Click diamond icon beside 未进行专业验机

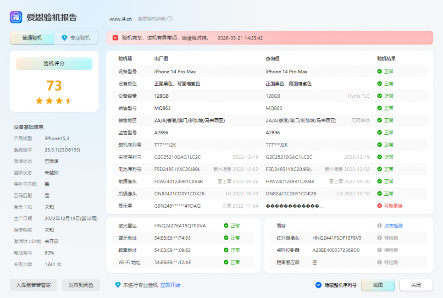[x=118, y=285]
